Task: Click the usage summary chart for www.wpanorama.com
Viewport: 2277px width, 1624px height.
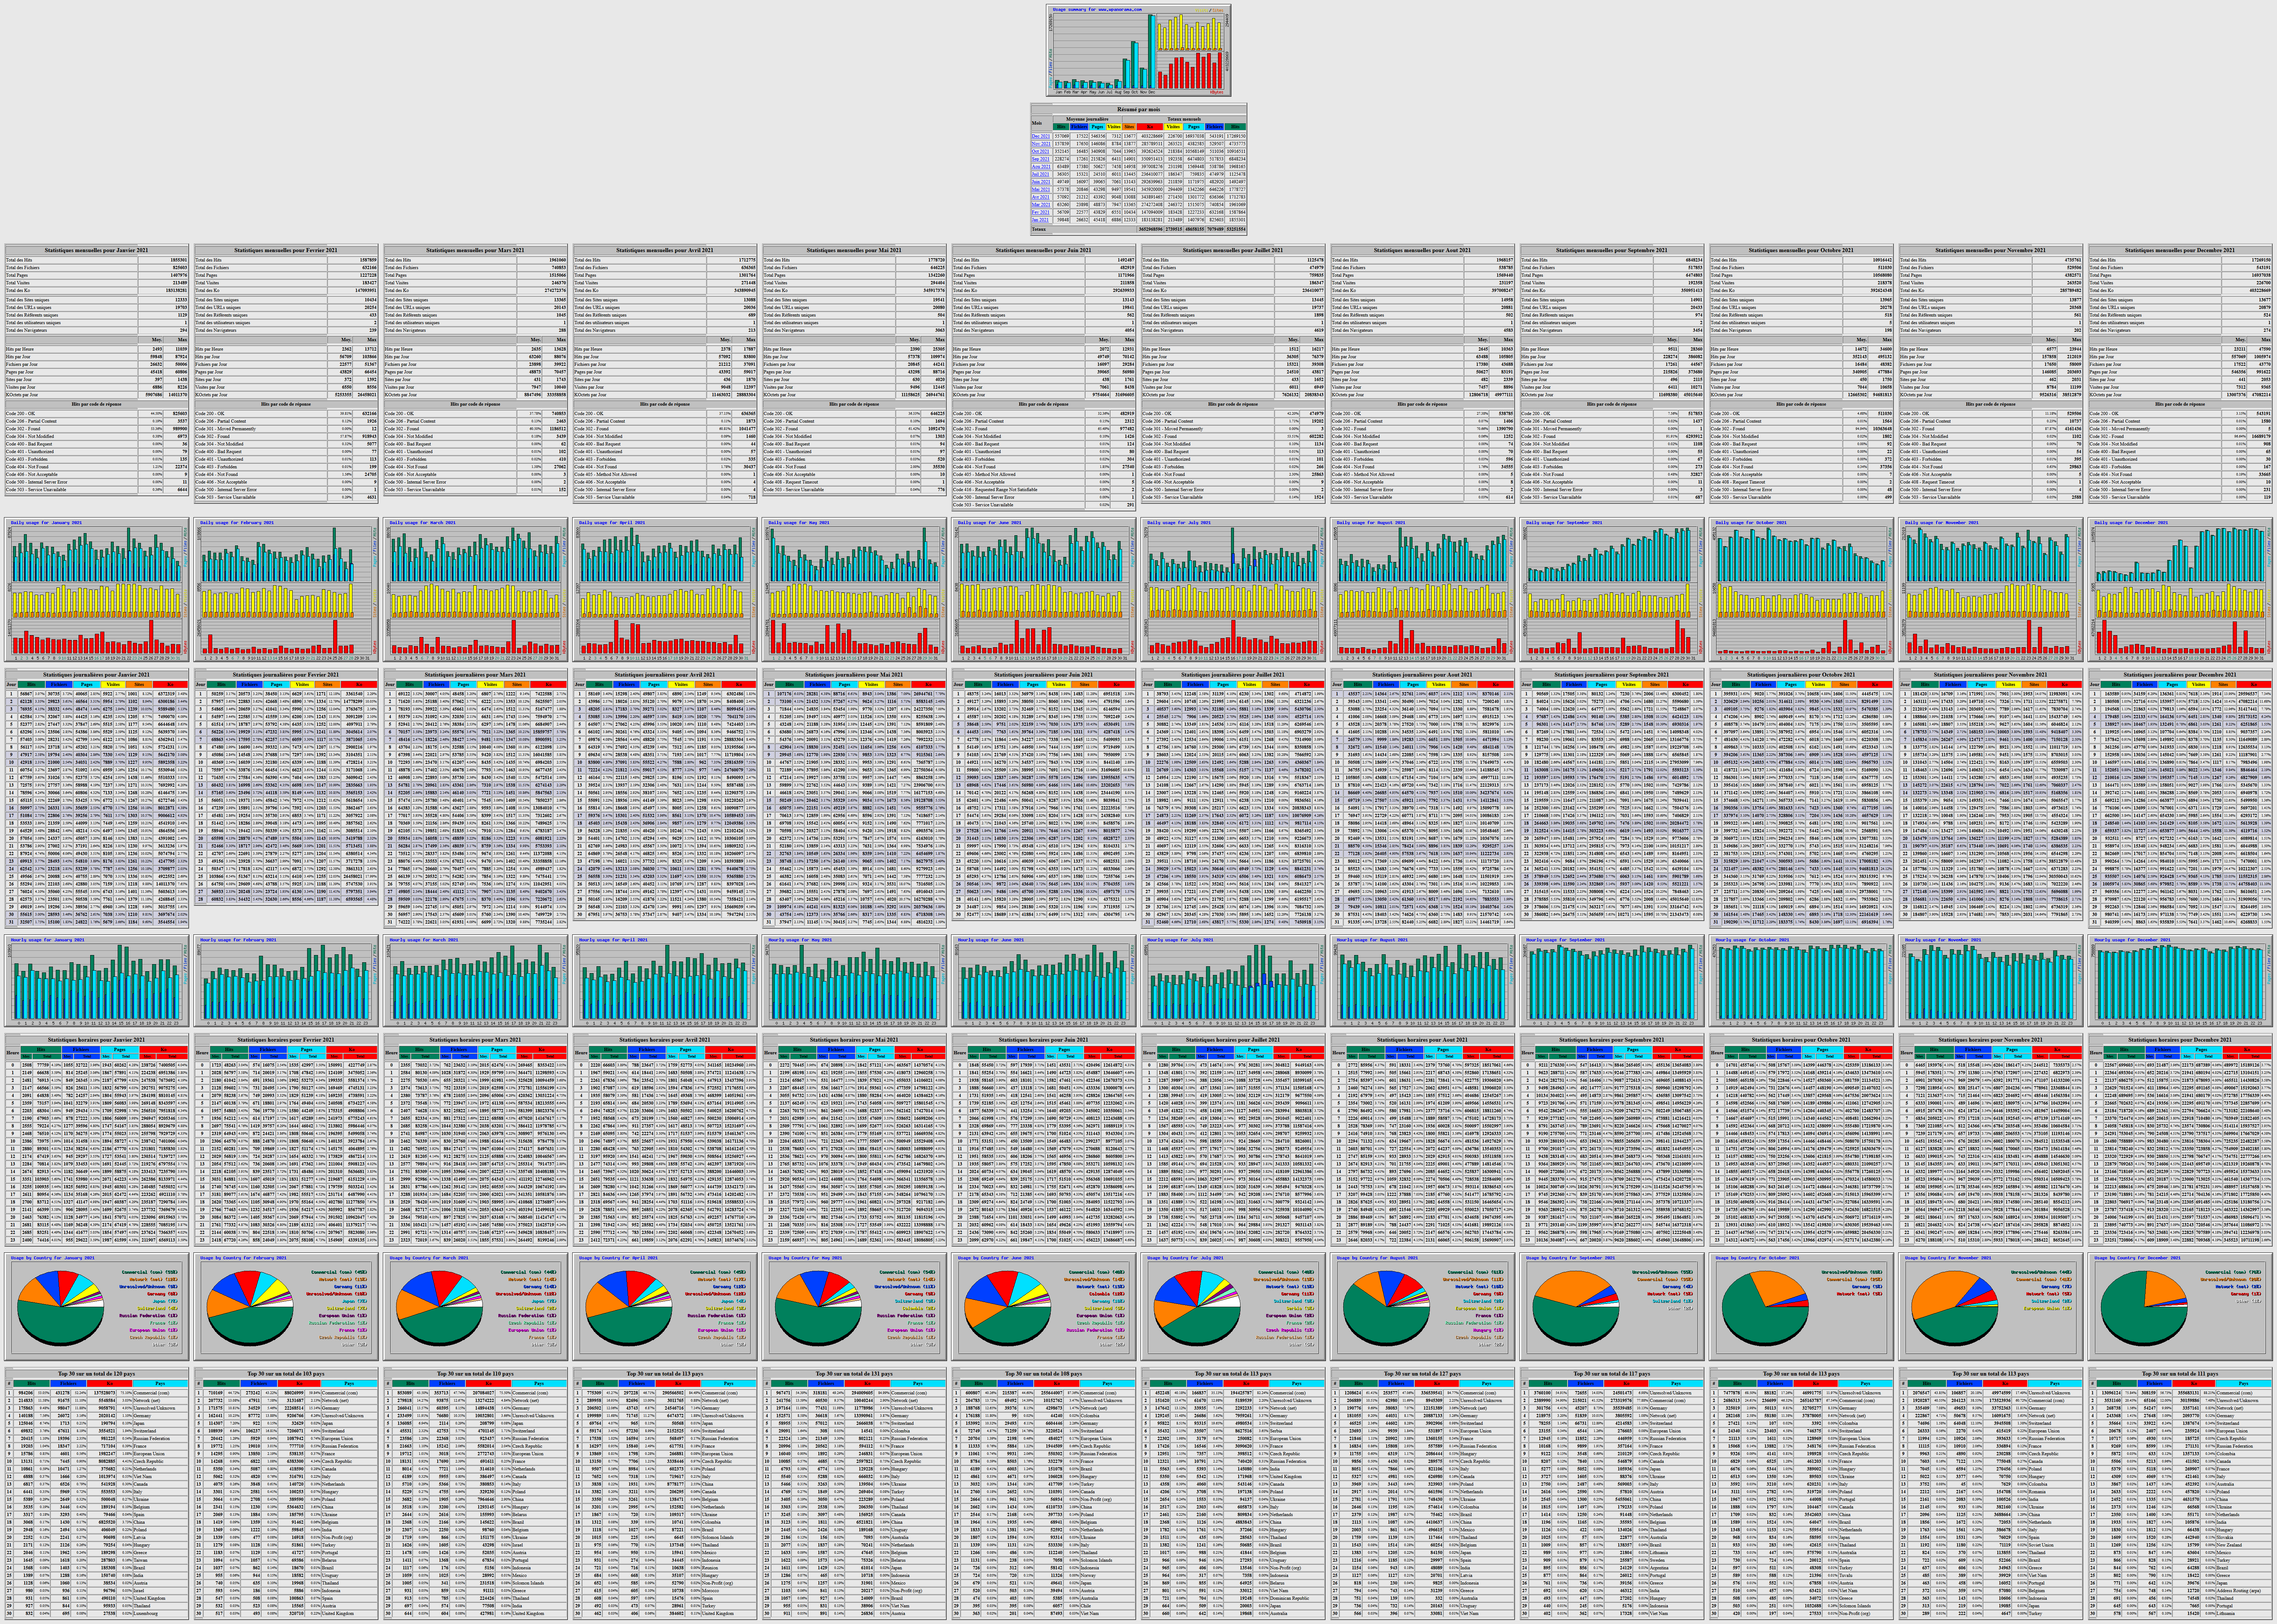Action: click(x=1139, y=50)
